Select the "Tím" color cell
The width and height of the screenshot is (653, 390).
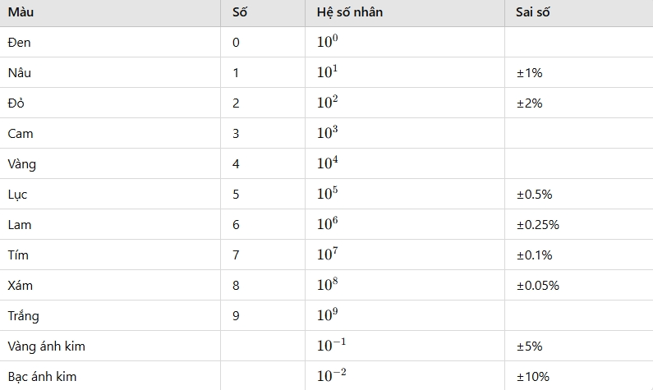point(17,255)
